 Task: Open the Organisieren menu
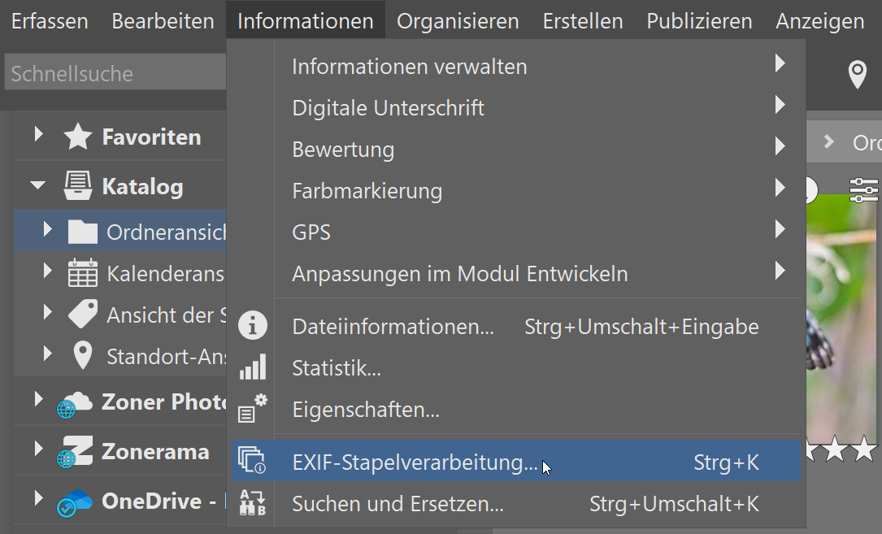(457, 20)
